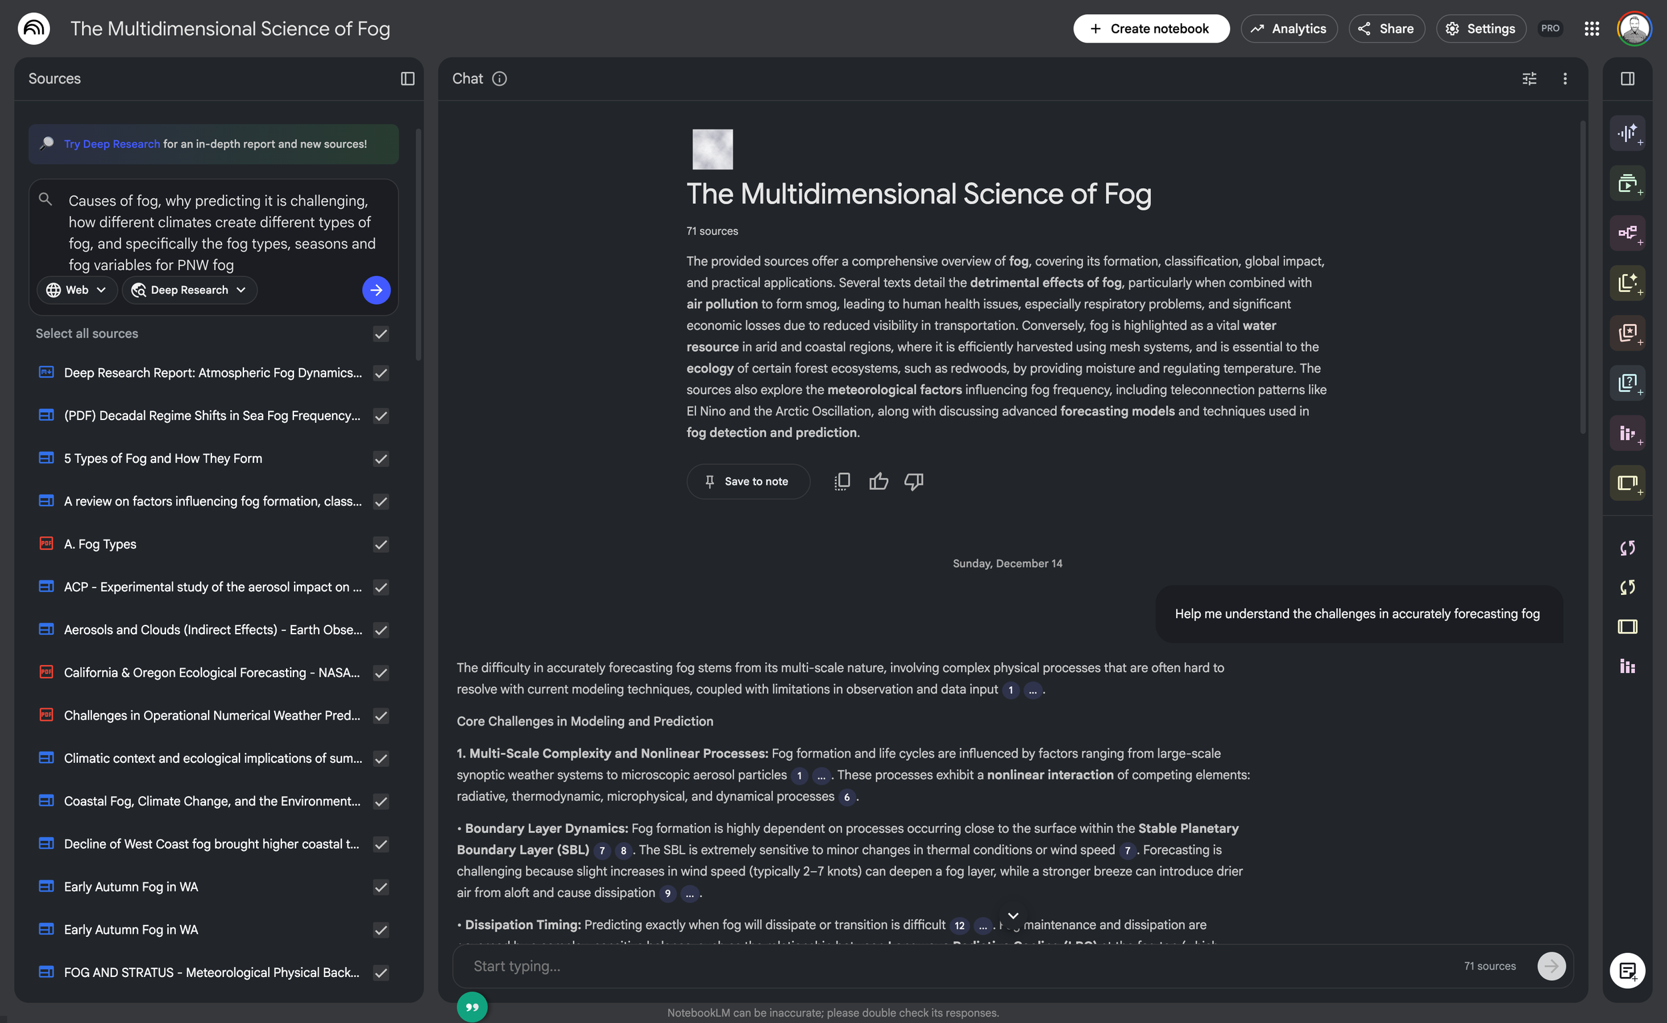This screenshot has height=1023, width=1667.
Task: Click the Create notebook button
Action: [1151, 29]
